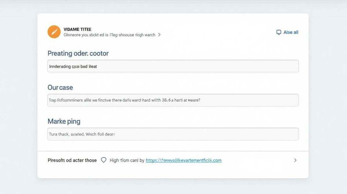The height and width of the screenshot is (194, 347).
Task: Open the blue underlined URL link
Action: (x=184, y=160)
